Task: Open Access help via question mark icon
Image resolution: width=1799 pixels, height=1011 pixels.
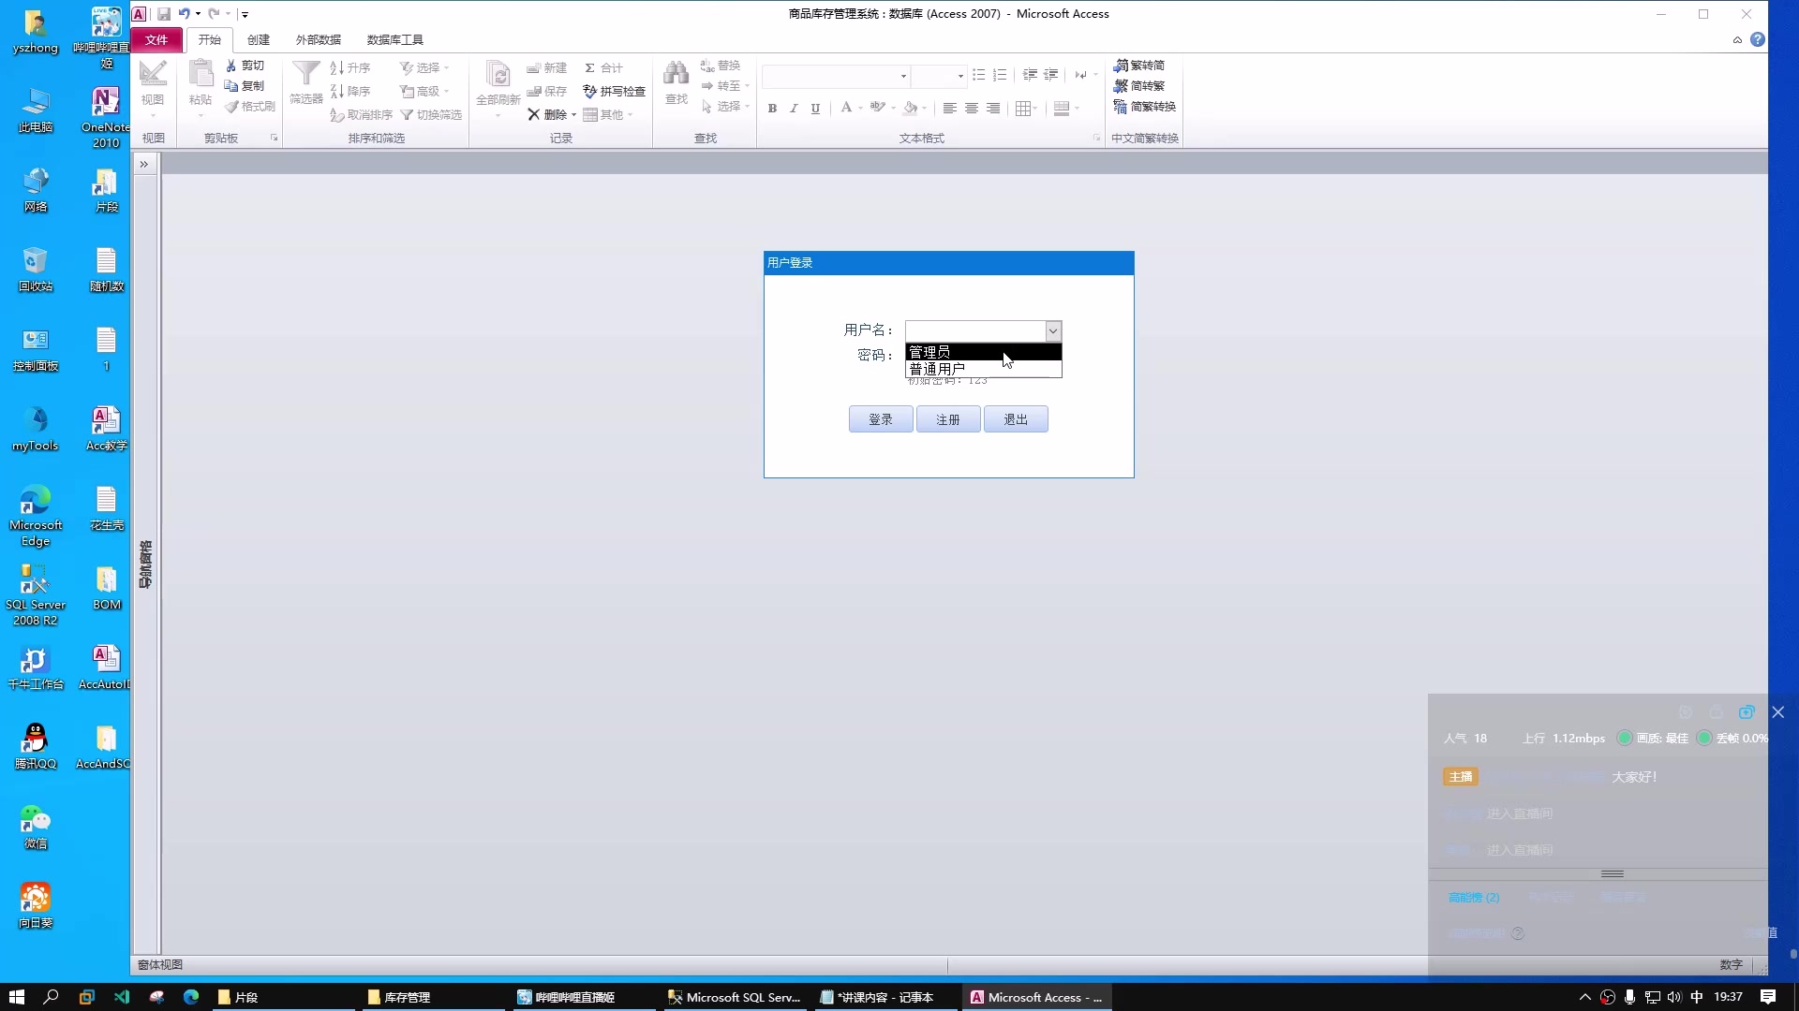Action: click(1758, 39)
